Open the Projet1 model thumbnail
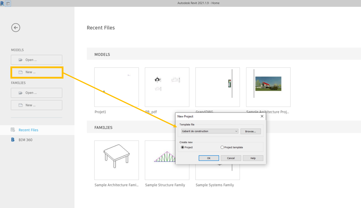The width and height of the screenshot is (361, 208). pos(116,87)
